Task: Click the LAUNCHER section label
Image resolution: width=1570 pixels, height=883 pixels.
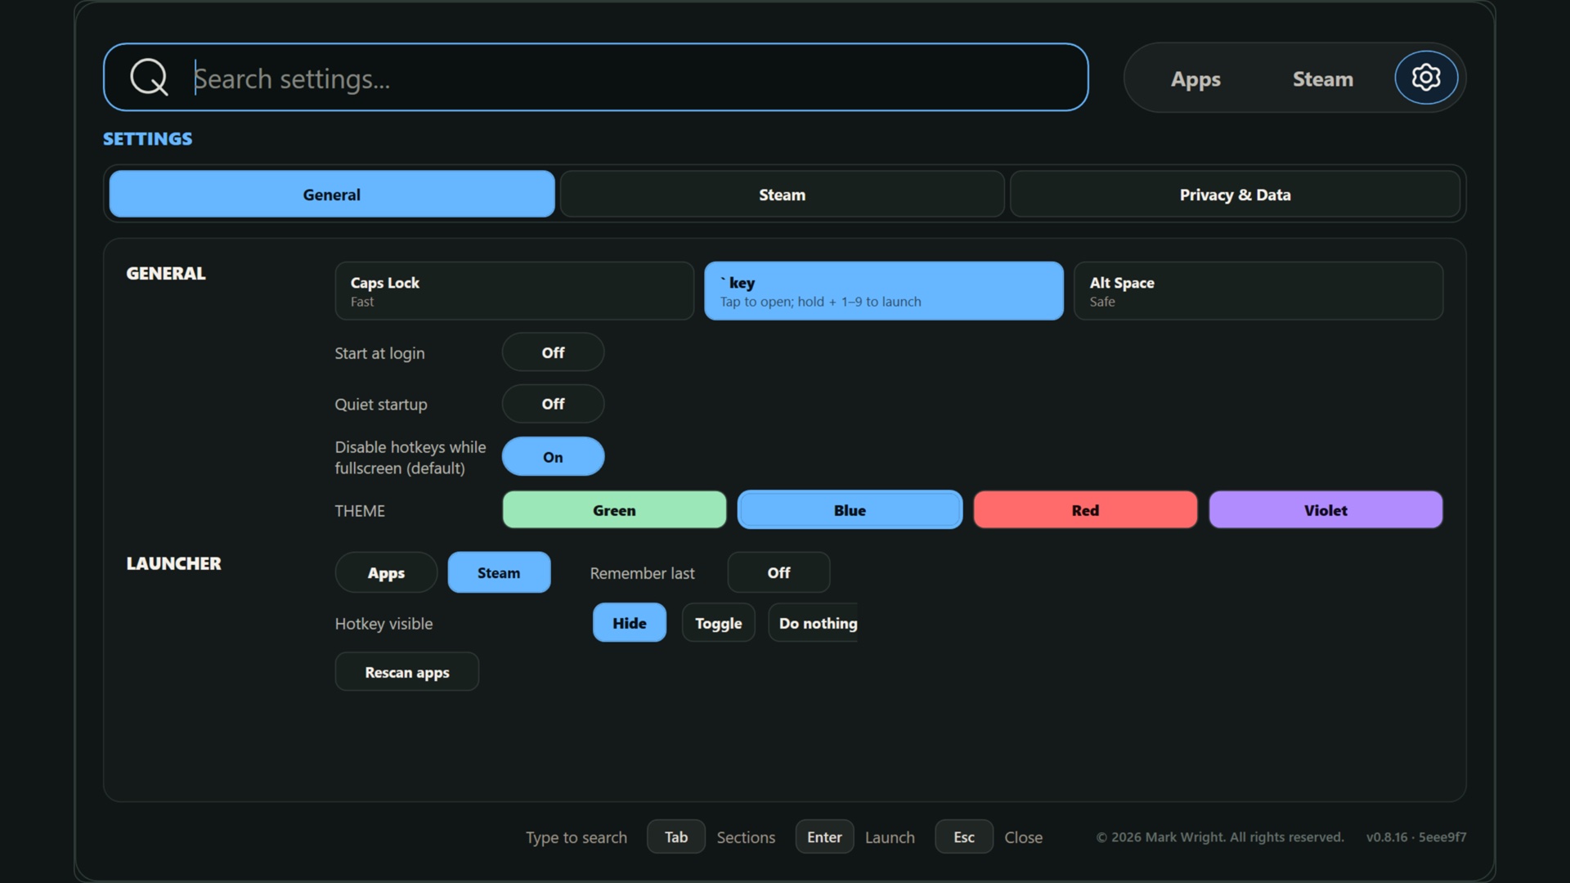Action: [173, 563]
